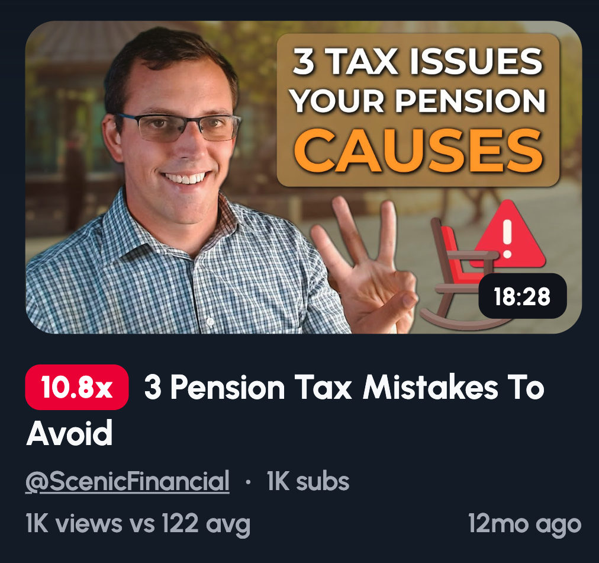
Task: Click the red warning triangle icon
Action: (507, 234)
